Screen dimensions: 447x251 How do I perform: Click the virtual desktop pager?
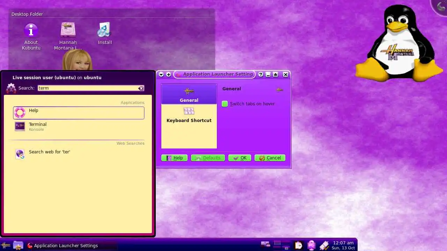coord(282,245)
